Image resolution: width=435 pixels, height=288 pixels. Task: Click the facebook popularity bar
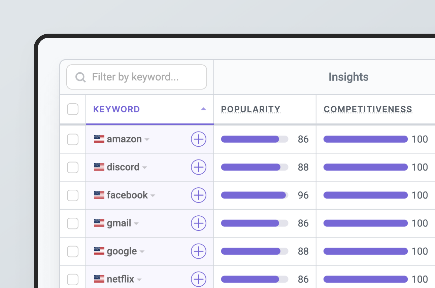(255, 195)
